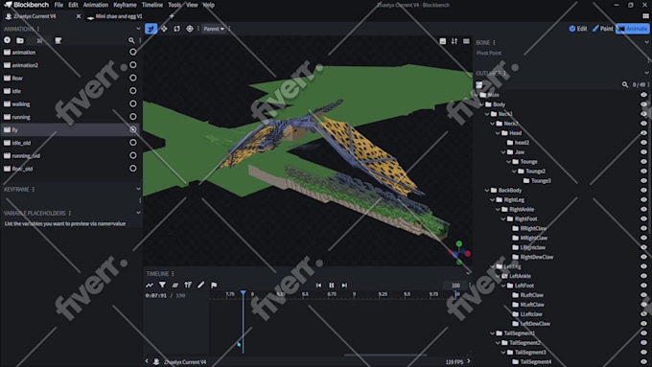Screen dimensions: 652x367
Task: Pause the animation playback
Action: click(x=332, y=286)
